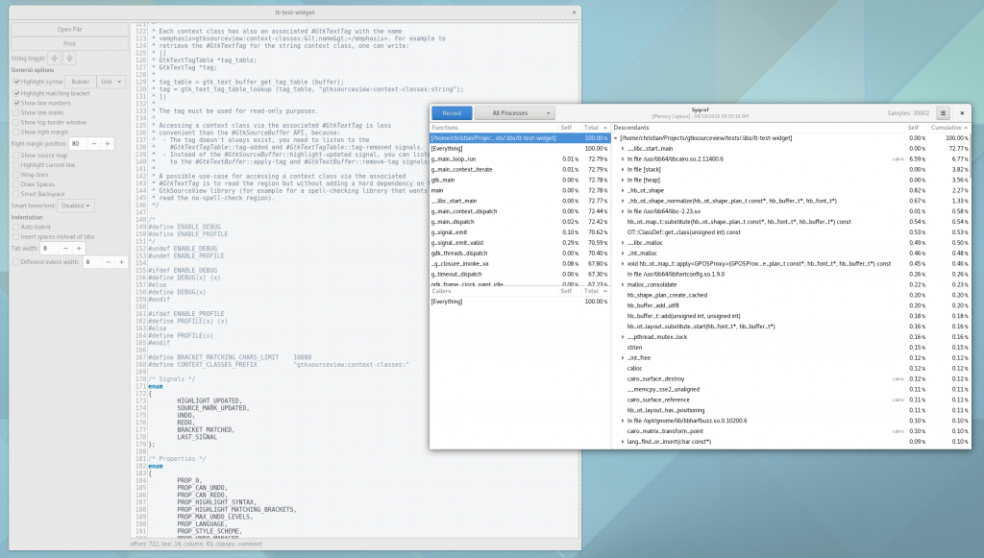This screenshot has height=558, width=984.
Task: Select the strlen descendant row
Action: [792, 348]
